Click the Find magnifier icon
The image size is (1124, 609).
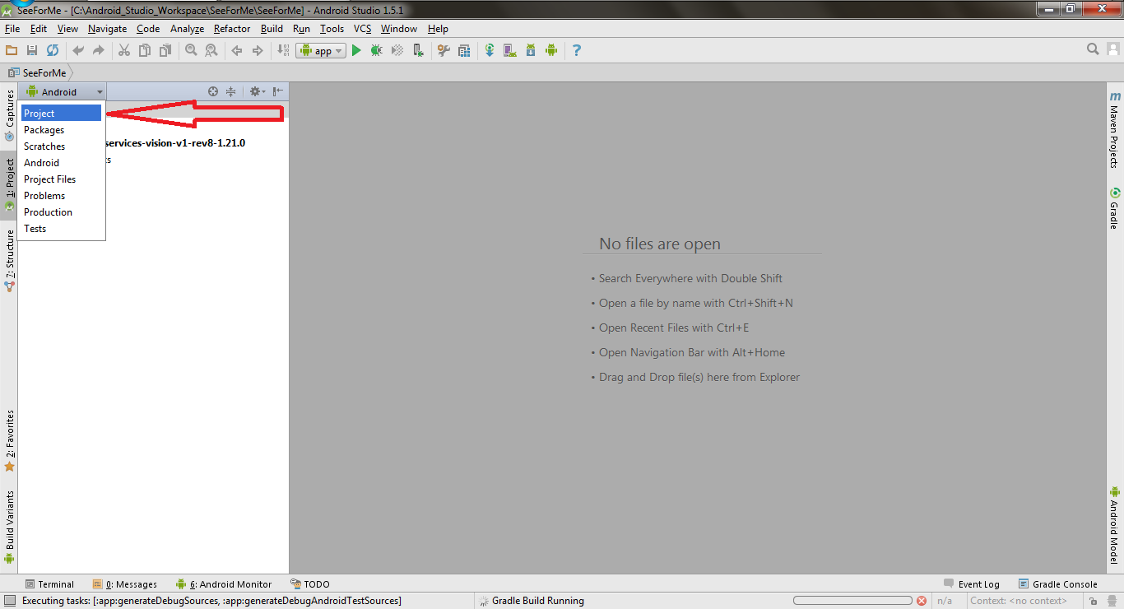191,50
